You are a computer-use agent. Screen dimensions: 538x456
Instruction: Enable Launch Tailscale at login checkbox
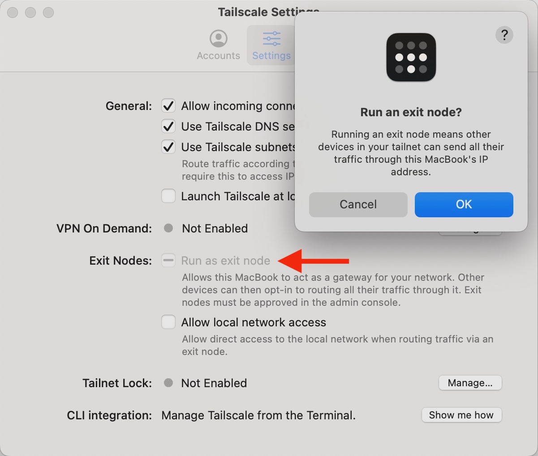click(168, 196)
